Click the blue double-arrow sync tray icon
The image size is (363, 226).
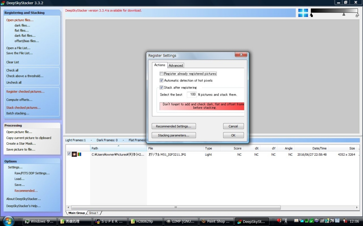317,221
